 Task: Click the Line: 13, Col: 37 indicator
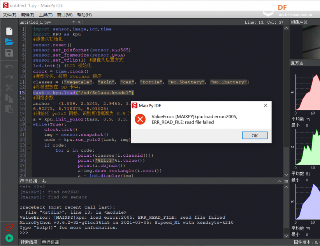264,22
